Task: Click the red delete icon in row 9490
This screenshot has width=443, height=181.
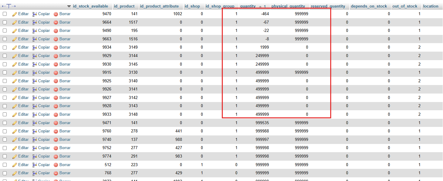Action: tap(56, 31)
